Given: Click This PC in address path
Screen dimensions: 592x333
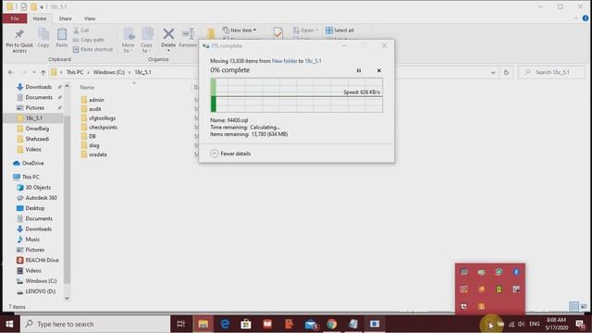Looking at the screenshot, I should (75, 72).
